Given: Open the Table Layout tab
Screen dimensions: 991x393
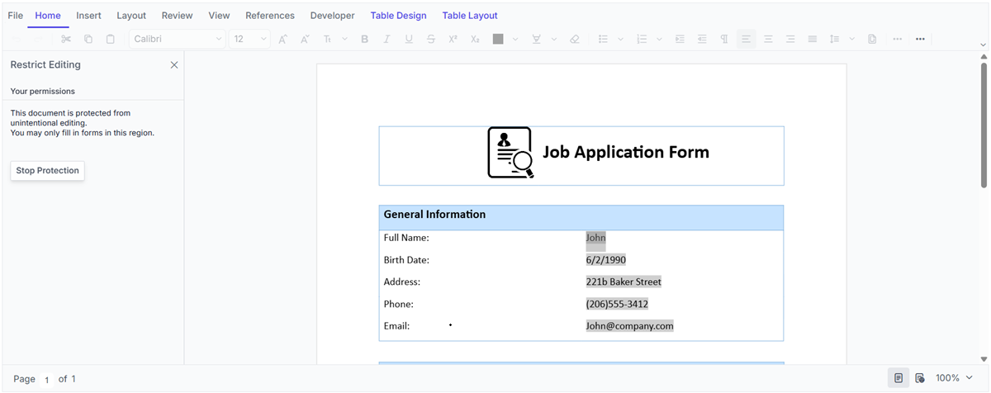Looking at the screenshot, I should click(x=470, y=16).
